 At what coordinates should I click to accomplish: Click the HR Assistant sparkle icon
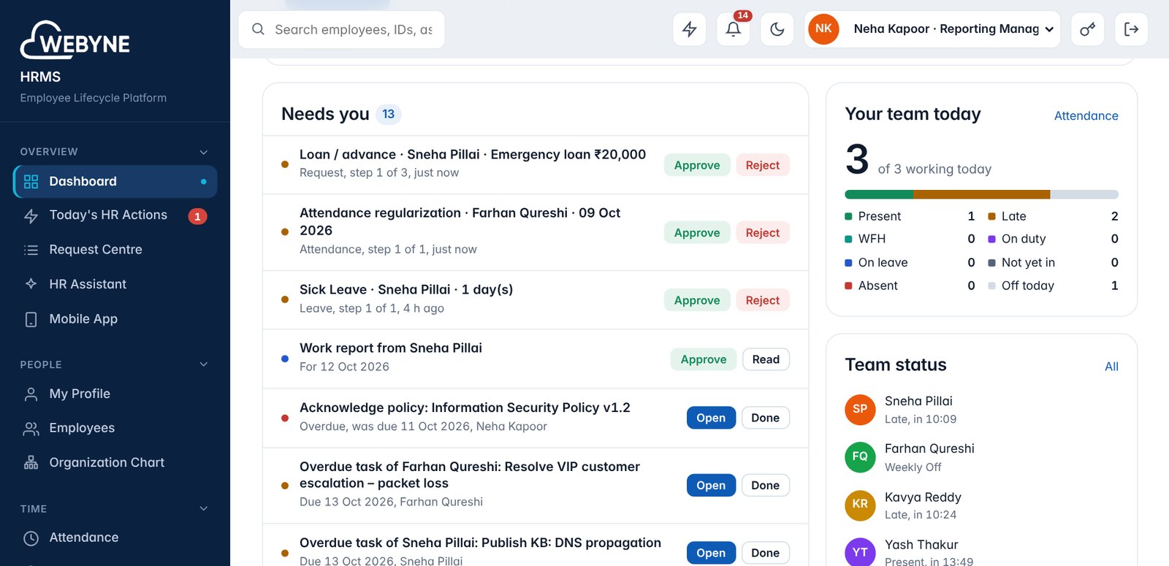point(31,284)
